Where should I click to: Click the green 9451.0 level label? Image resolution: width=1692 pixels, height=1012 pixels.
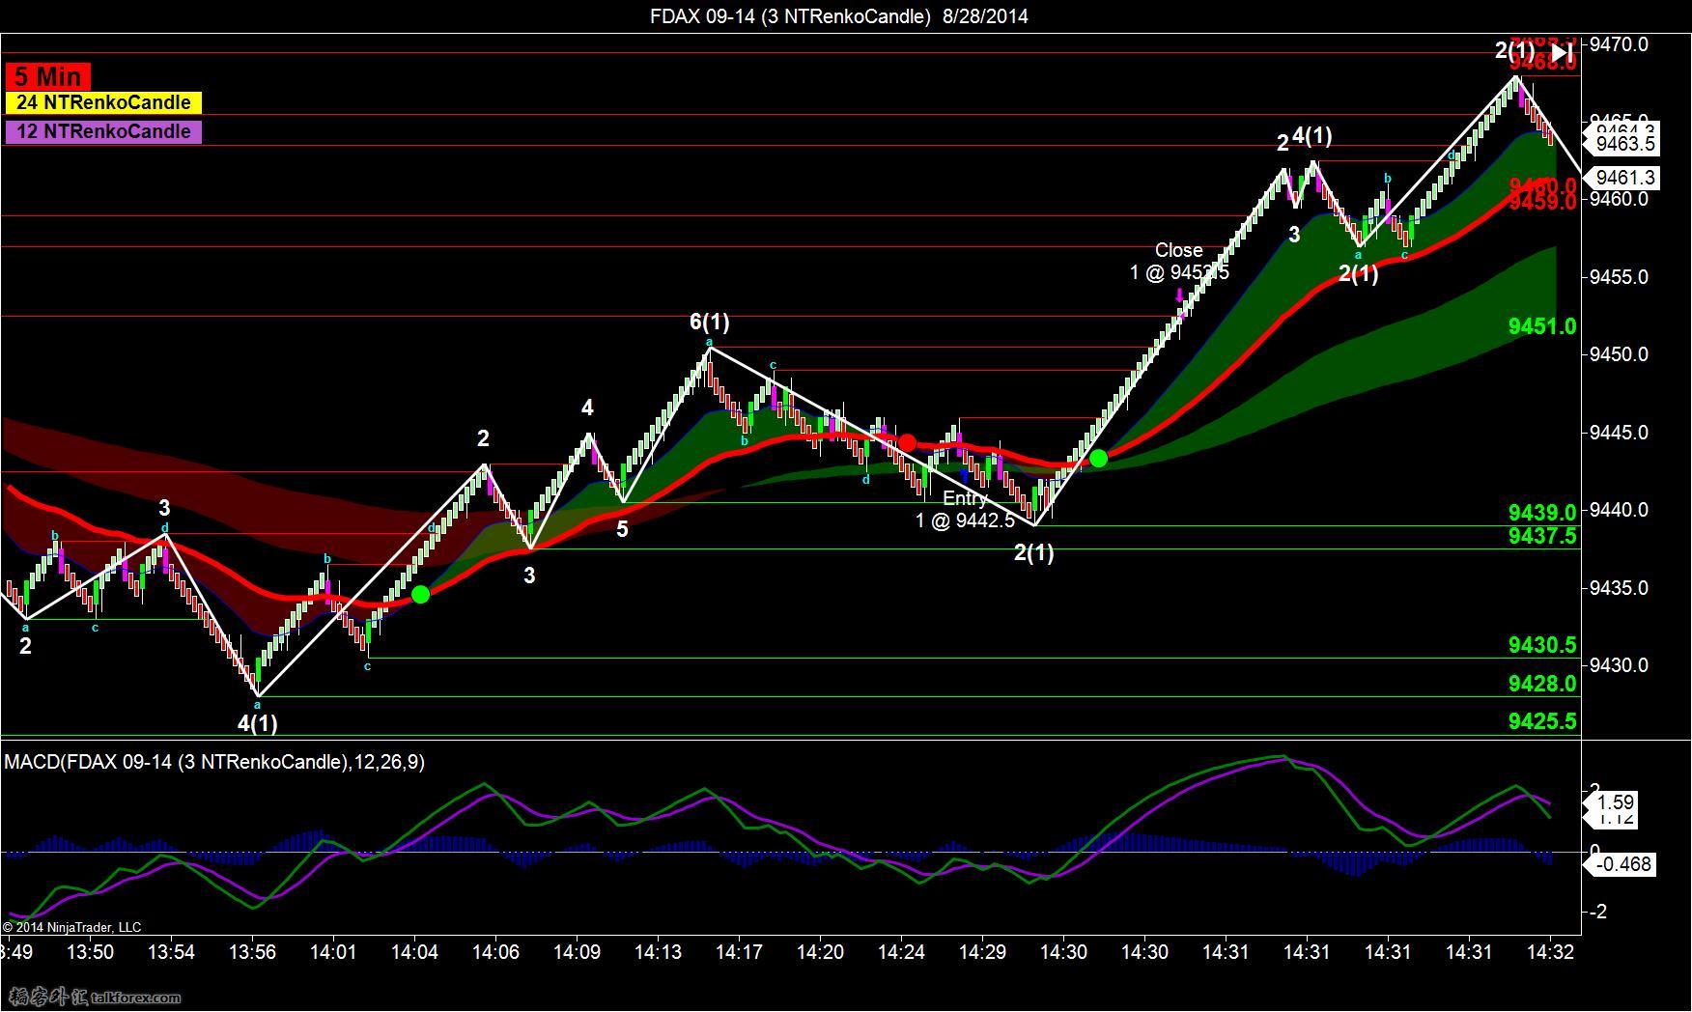tap(1542, 326)
